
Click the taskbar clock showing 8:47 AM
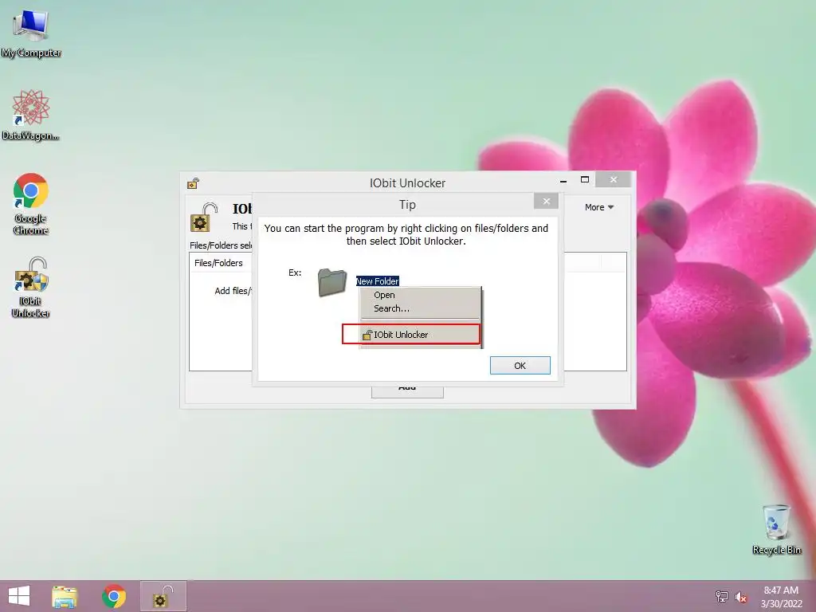point(781,596)
